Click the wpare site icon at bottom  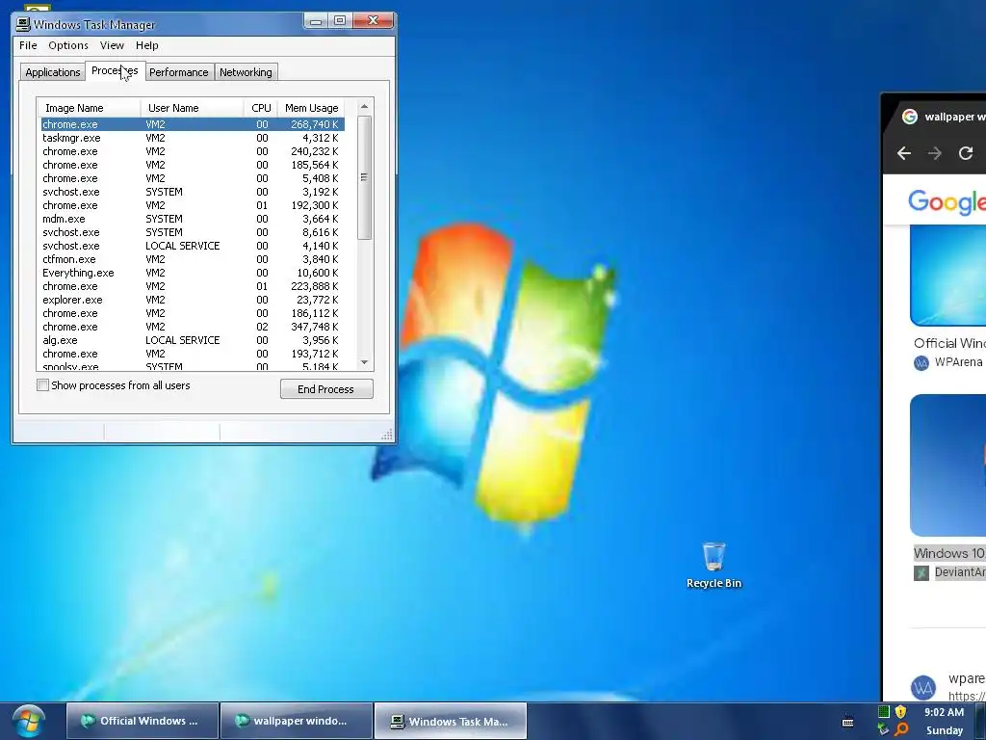923,687
